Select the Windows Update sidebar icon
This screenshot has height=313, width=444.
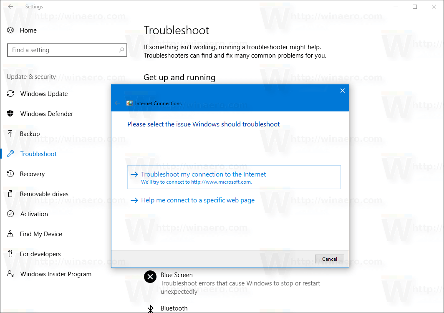coord(10,93)
